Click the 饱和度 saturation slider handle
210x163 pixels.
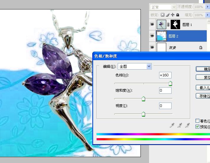[x=143, y=99]
